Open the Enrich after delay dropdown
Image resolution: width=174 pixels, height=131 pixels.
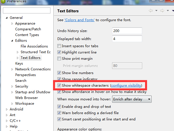click(131, 99)
